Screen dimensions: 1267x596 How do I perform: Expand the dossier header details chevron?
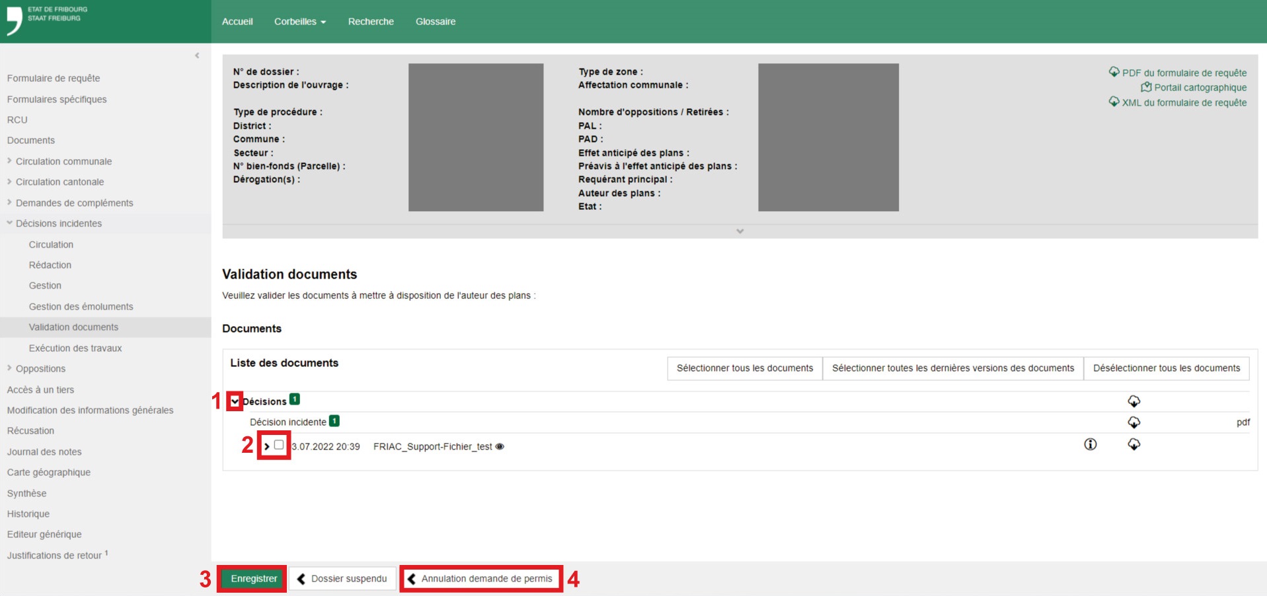pyautogui.click(x=740, y=231)
